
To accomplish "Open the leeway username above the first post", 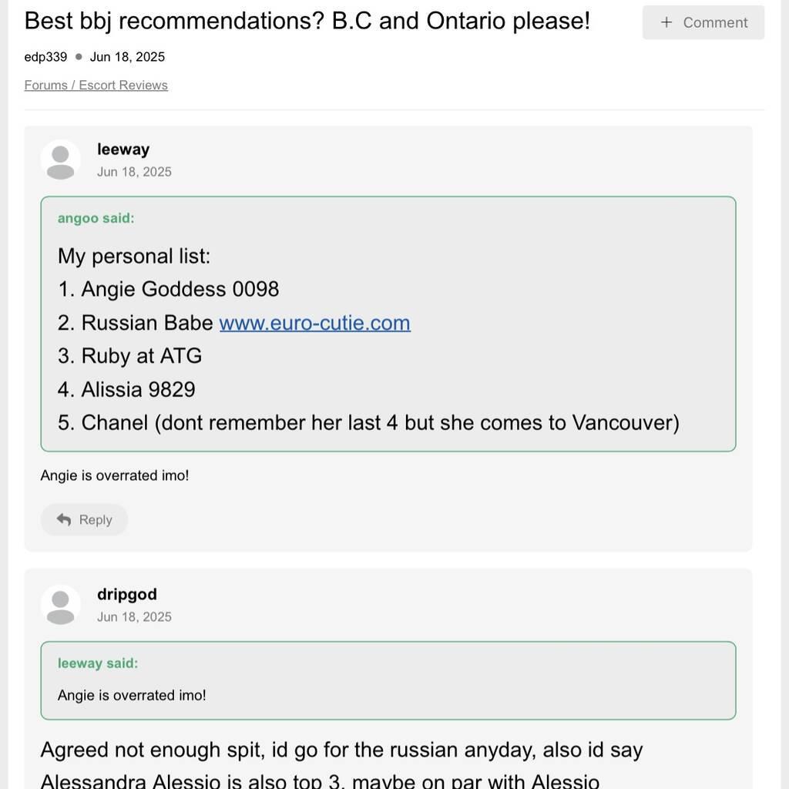I will [x=123, y=149].
